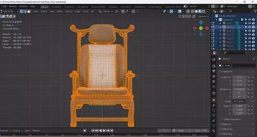
Task: Open the Render menu
Action: pos(13,6)
